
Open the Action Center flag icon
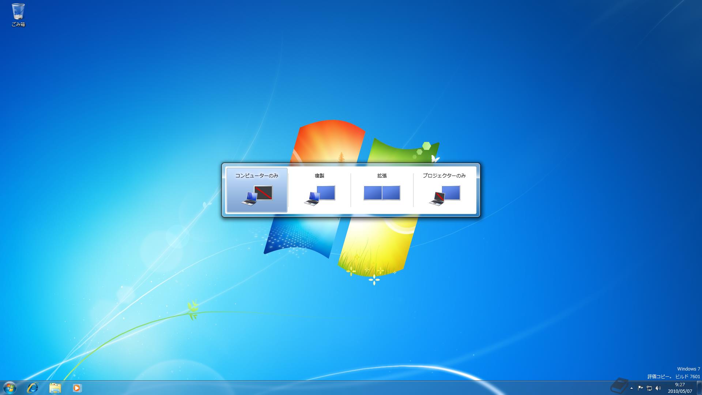pos(640,388)
